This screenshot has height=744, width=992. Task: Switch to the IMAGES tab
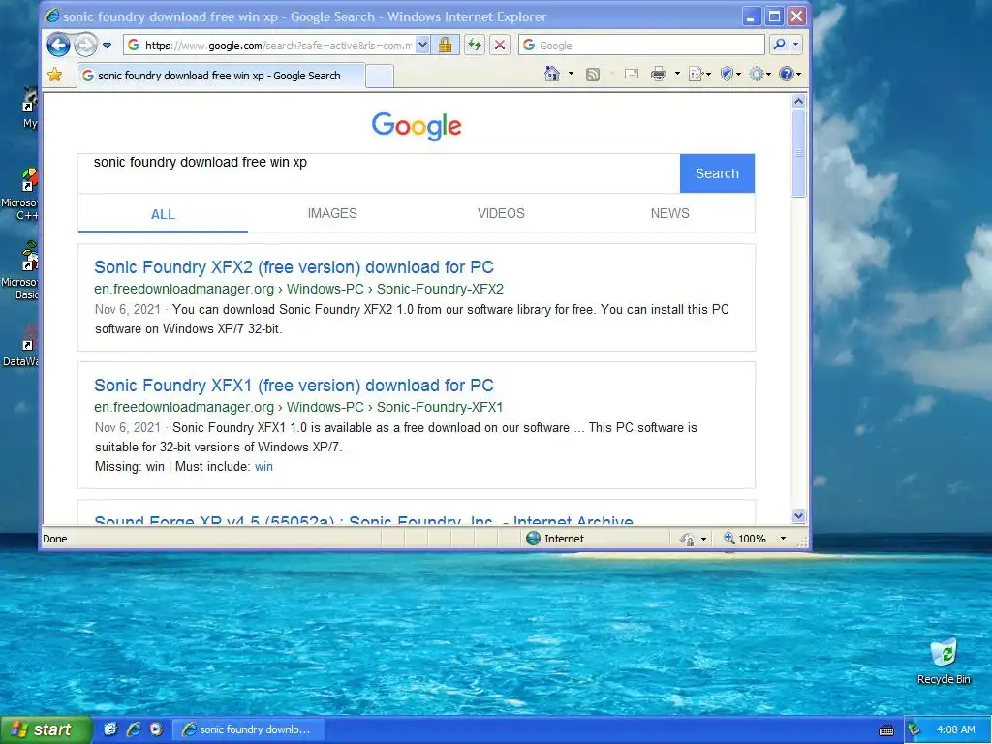tap(332, 213)
